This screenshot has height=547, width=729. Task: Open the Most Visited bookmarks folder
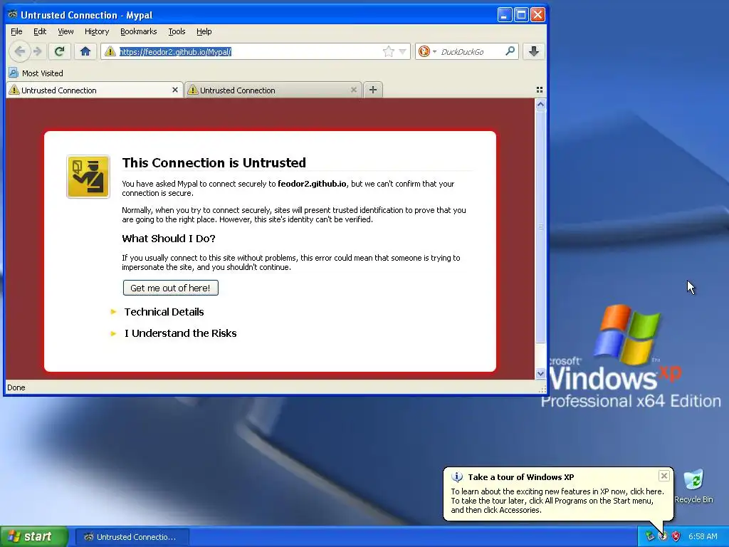pyautogui.click(x=36, y=73)
